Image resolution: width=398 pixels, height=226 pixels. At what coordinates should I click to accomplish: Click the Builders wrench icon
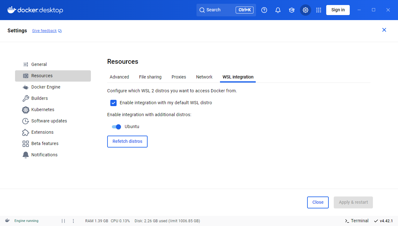click(x=26, y=98)
